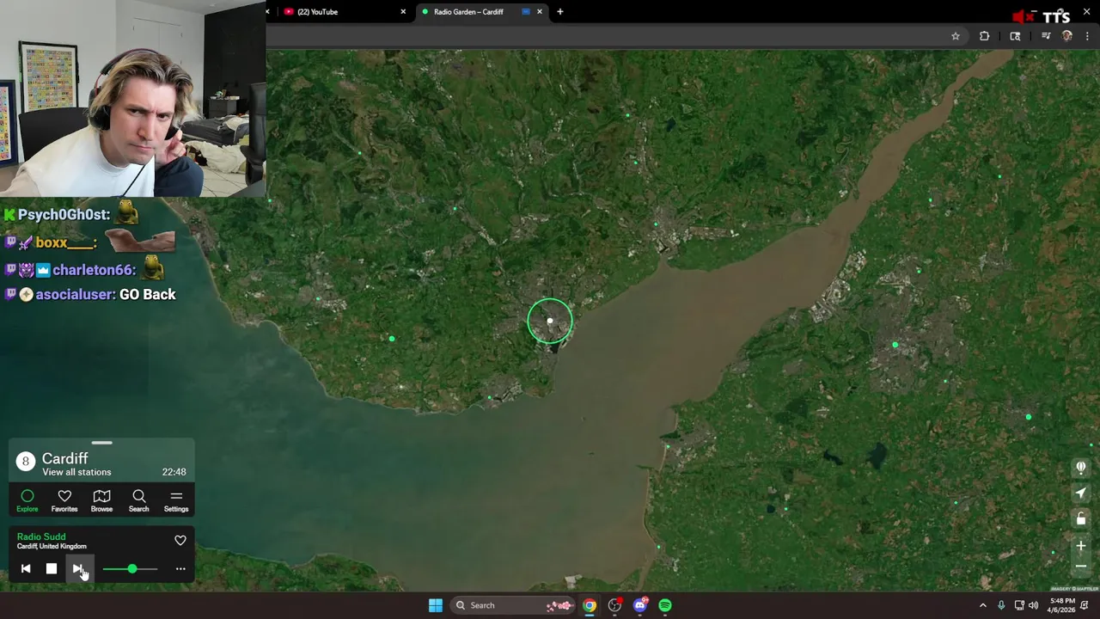This screenshot has height=619, width=1100.
Task: Expand the system tray hidden icons chevron
Action: click(983, 605)
